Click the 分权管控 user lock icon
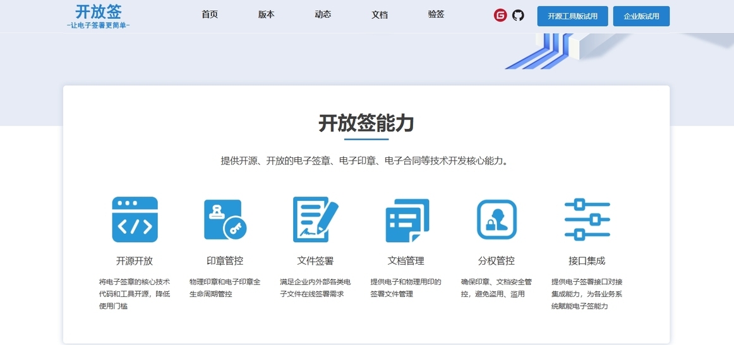The width and height of the screenshot is (734, 345). coord(496,219)
